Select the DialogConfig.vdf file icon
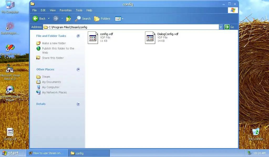The width and height of the screenshot is (269, 157). 150,38
